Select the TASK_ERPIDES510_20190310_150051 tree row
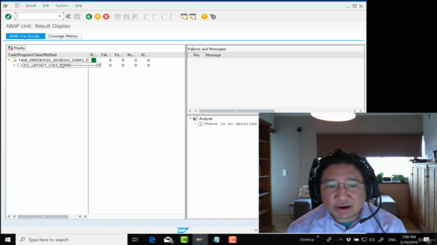Viewport: 437px width, 245px height. [53, 60]
